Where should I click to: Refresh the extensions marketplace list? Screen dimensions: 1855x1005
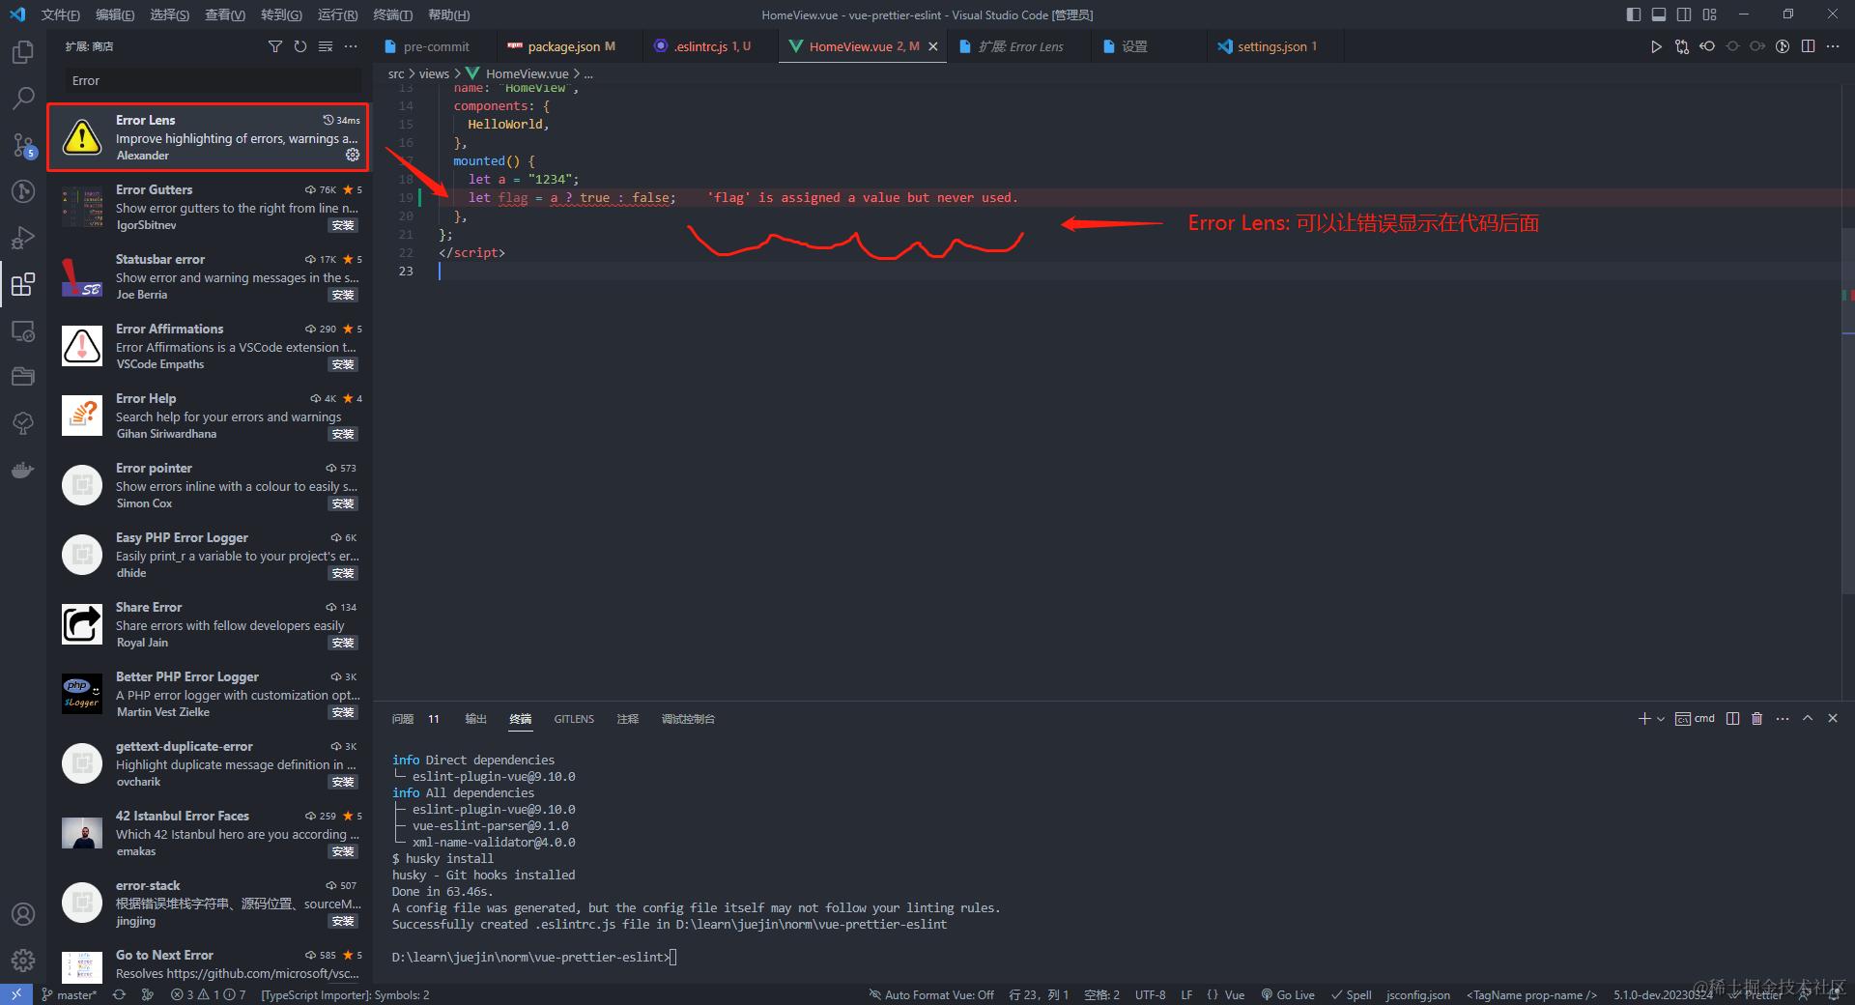coord(300,46)
